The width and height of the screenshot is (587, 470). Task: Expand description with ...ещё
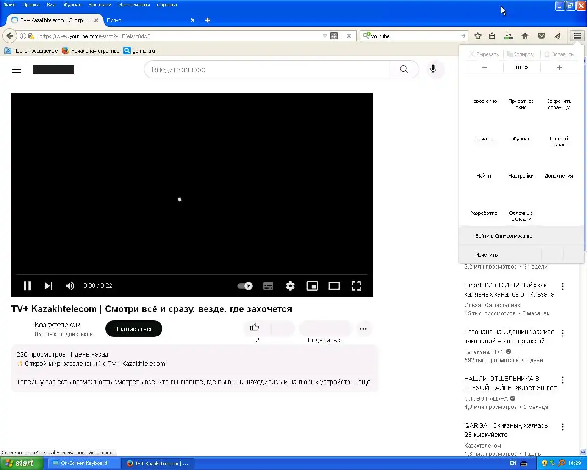[x=361, y=382]
